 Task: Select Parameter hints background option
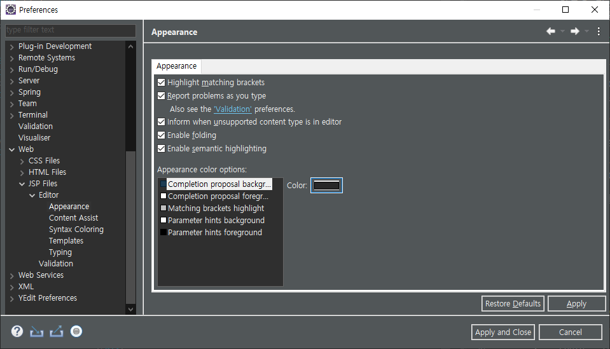click(x=213, y=221)
